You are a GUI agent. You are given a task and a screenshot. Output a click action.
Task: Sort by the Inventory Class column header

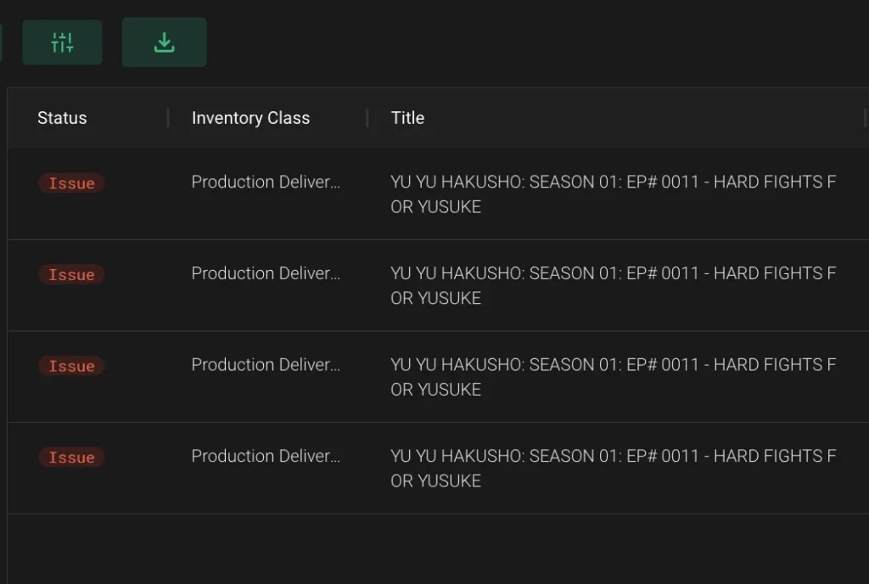coord(250,118)
